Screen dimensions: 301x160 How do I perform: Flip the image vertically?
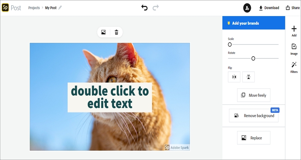[248, 77]
